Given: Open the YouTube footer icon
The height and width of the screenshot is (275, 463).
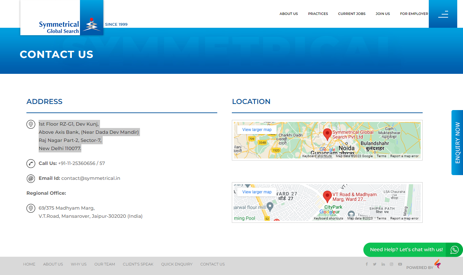Looking at the screenshot, I should (x=400, y=264).
